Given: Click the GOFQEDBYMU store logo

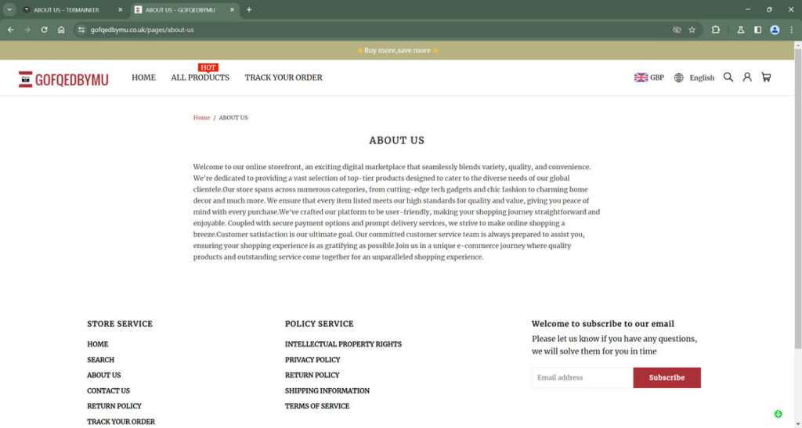Looking at the screenshot, I should (x=63, y=79).
